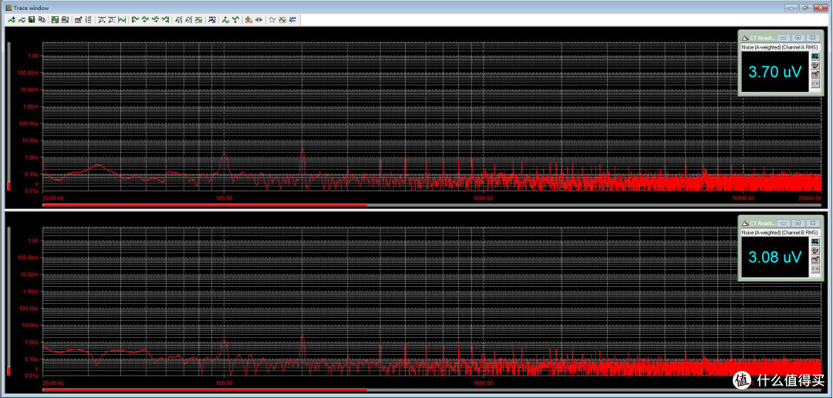This screenshot has height=398, width=833.
Task: Click the boxed green wave icon in toolbar
Action: pyautogui.click(x=199, y=20)
